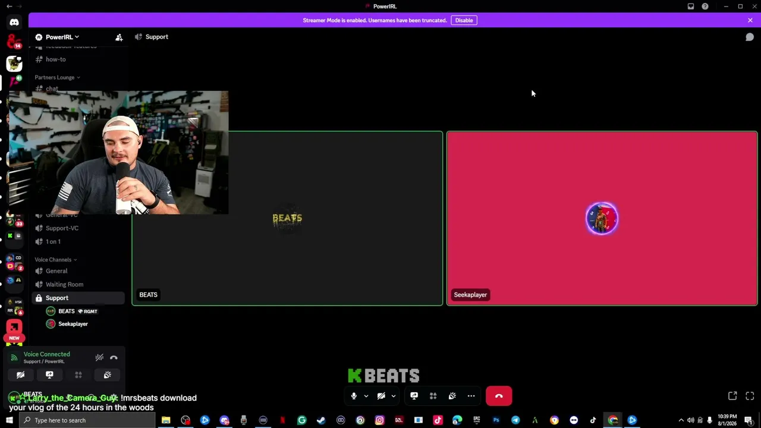761x428 pixels.
Task: Enter full screen call view
Action: (x=750, y=396)
